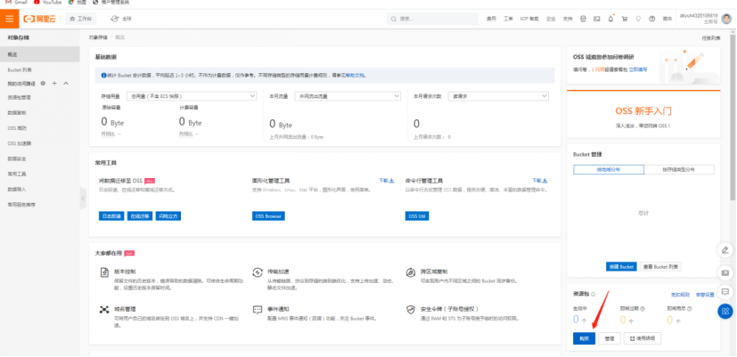Select the 按地域分布 tab

pos(609,169)
